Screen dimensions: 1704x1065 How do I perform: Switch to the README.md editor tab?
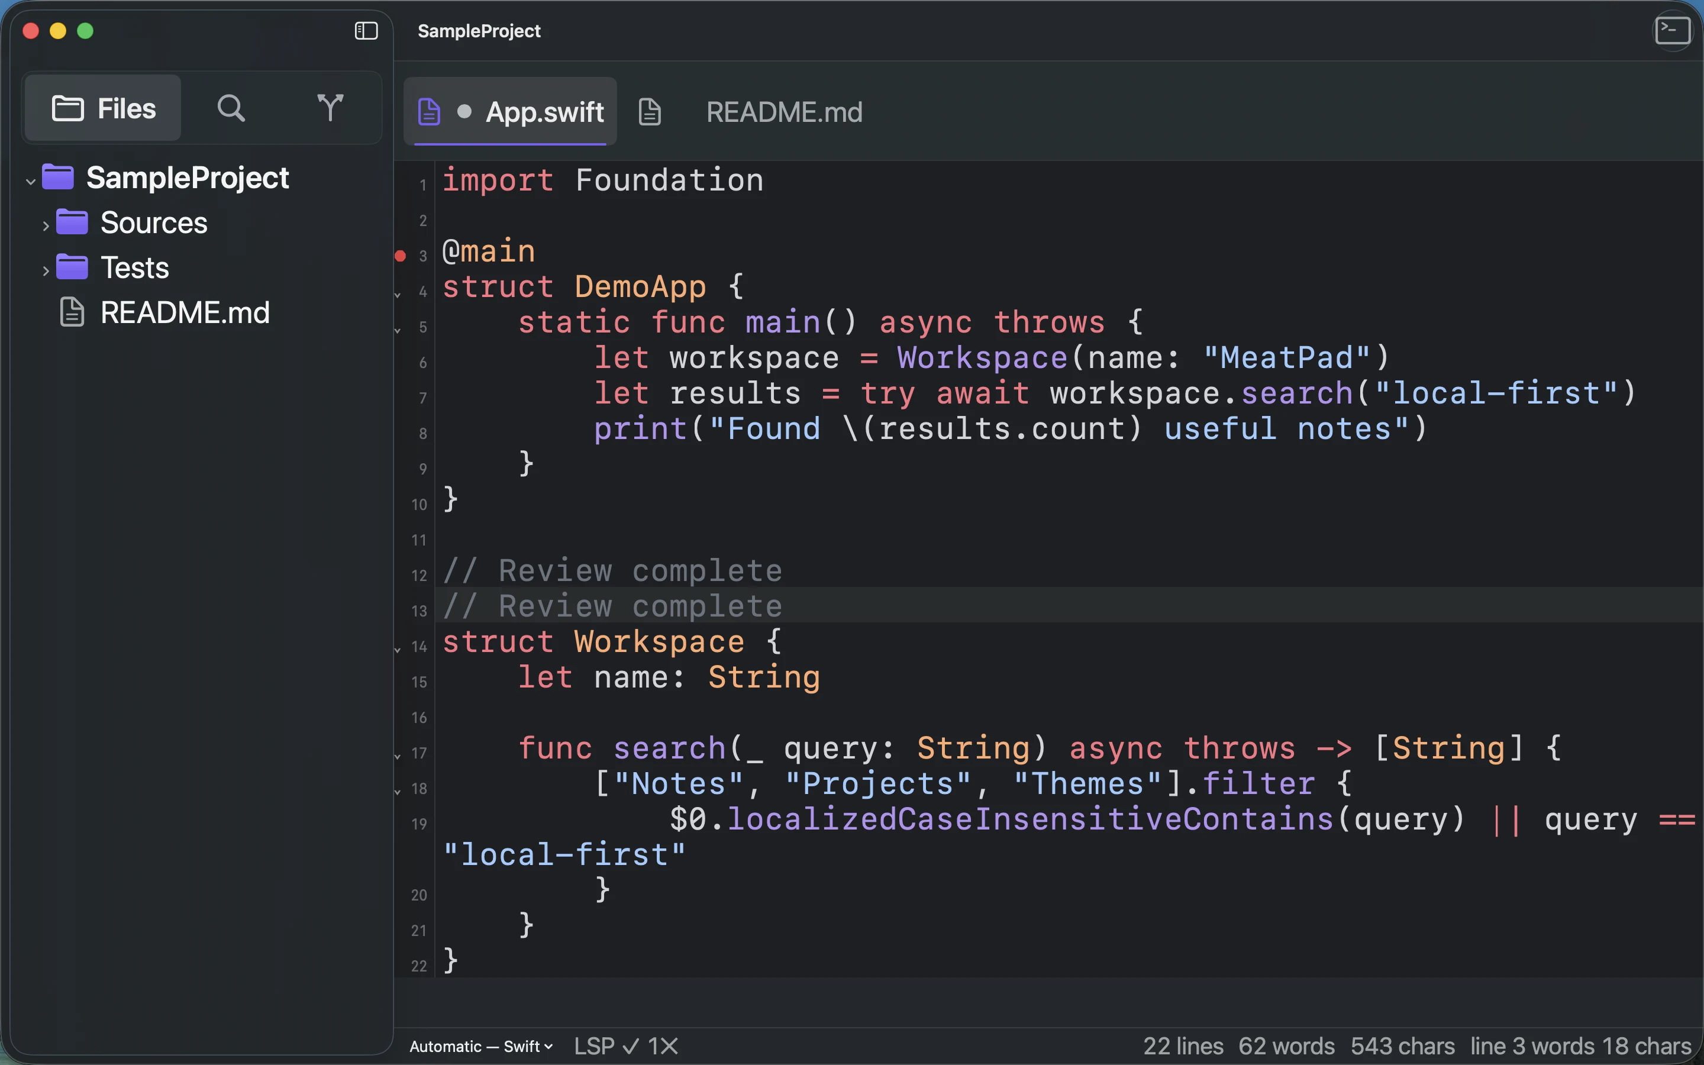pos(751,112)
